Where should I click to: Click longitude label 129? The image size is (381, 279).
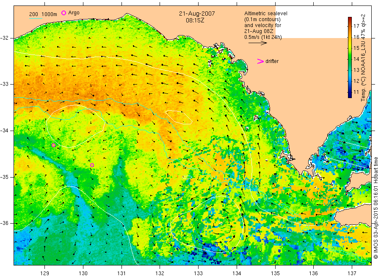coord(45,274)
